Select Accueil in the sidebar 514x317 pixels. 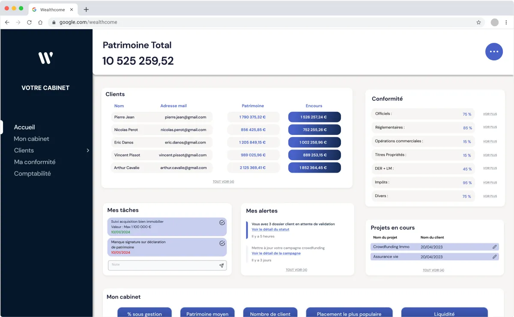24,127
